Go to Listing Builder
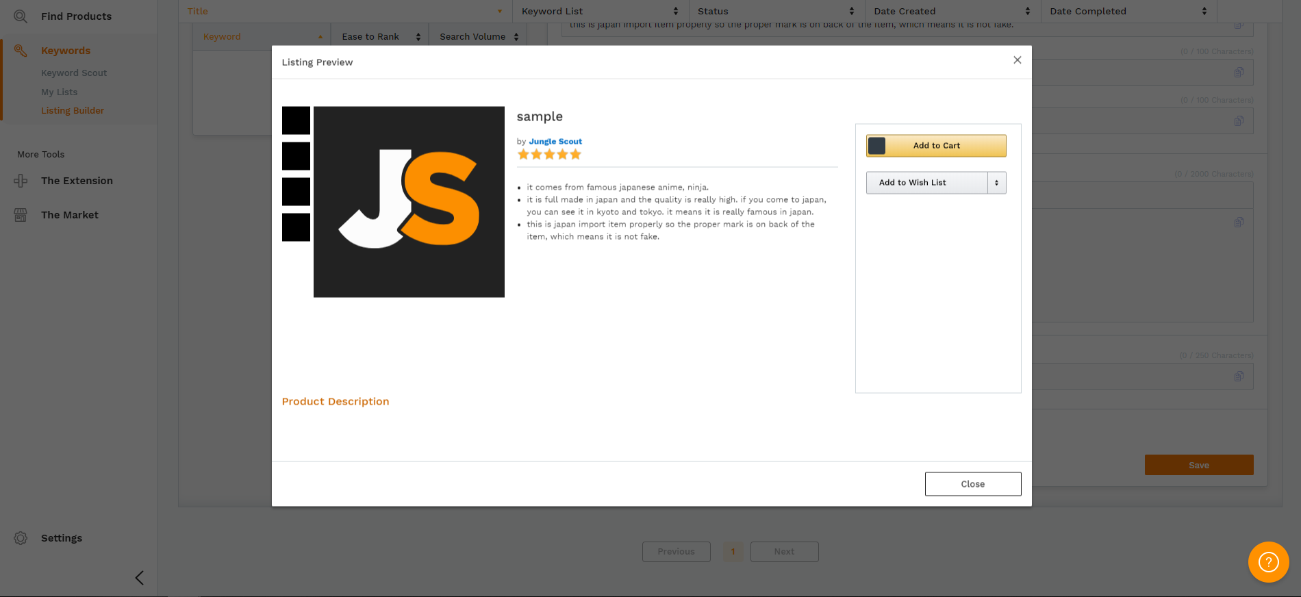Screen dimensions: 1301x597 73,111
